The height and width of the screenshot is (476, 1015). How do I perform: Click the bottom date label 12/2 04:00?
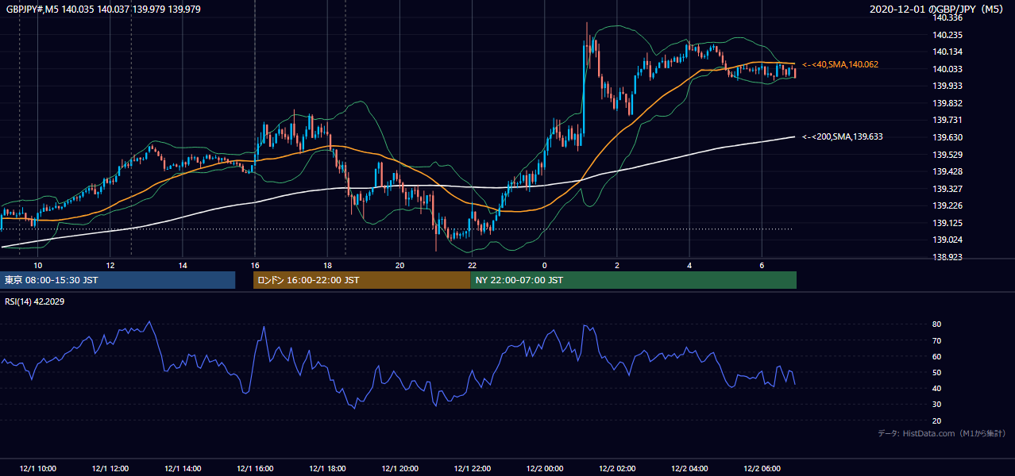click(689, 468)
